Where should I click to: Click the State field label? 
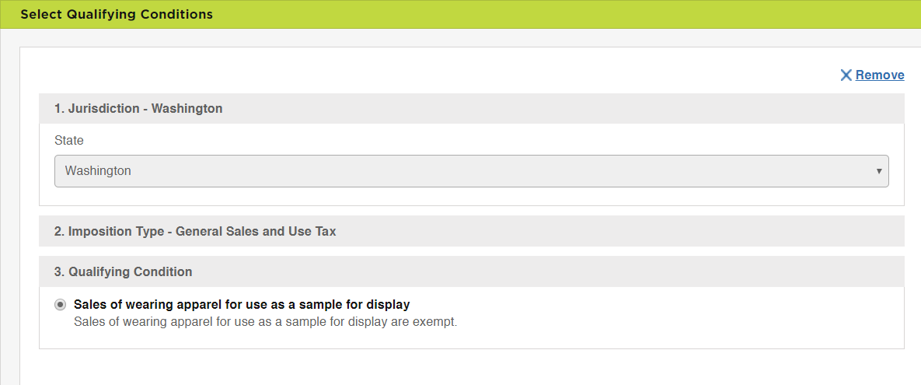[69, 141]
